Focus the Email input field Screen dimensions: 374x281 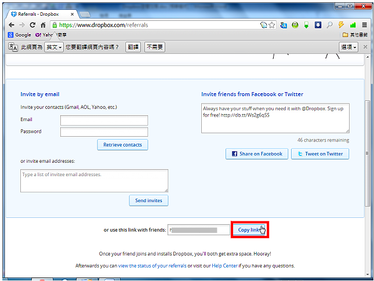104,121
